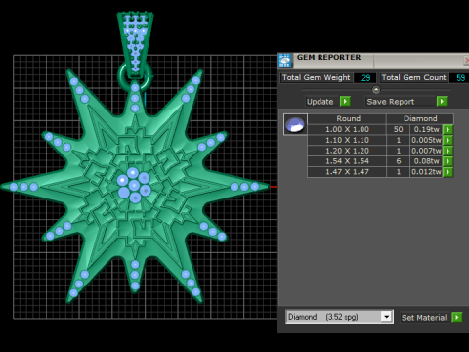Select the 1.20 X 1.20 size cell
Screen dimensions: 469x352
click(347, 151)
